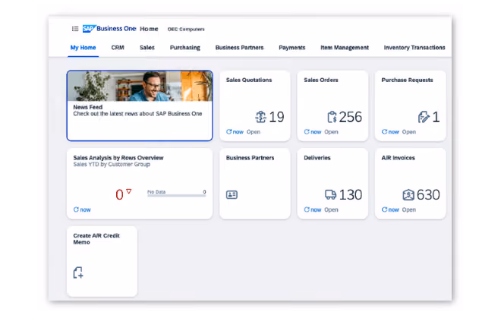The height and width of the screenshot is (315, 501).
Task: Click the Business Partners card icon
Action: pos(232,194)
